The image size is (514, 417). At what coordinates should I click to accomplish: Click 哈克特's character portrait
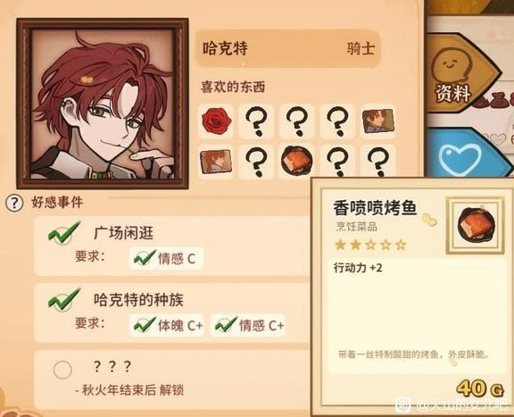click(103, 104)
